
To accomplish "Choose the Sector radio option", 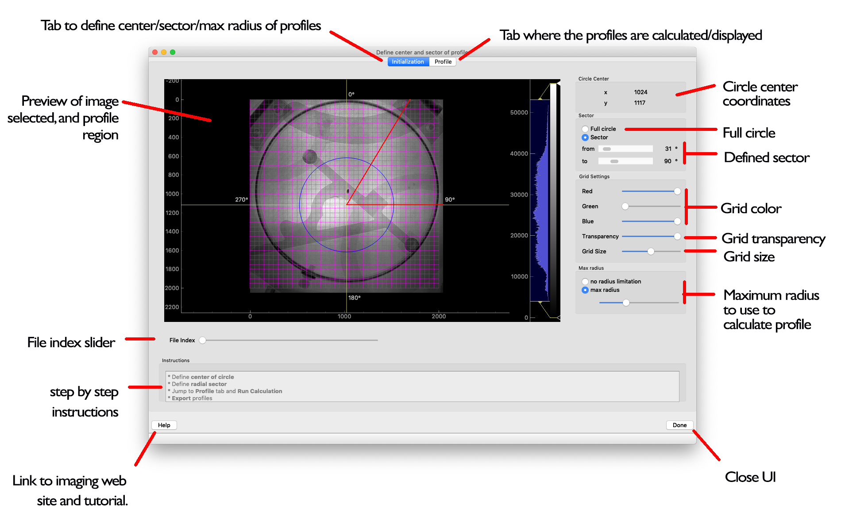I will (585, 138).
